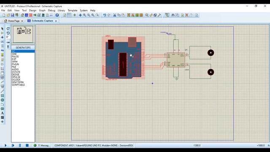Open the View menu

tap(17, 10)
